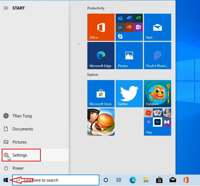Image resolution: width=200 pixels, height=186 pixels.
Task: Open the Photos tile
Action: (x=129, y=55)
